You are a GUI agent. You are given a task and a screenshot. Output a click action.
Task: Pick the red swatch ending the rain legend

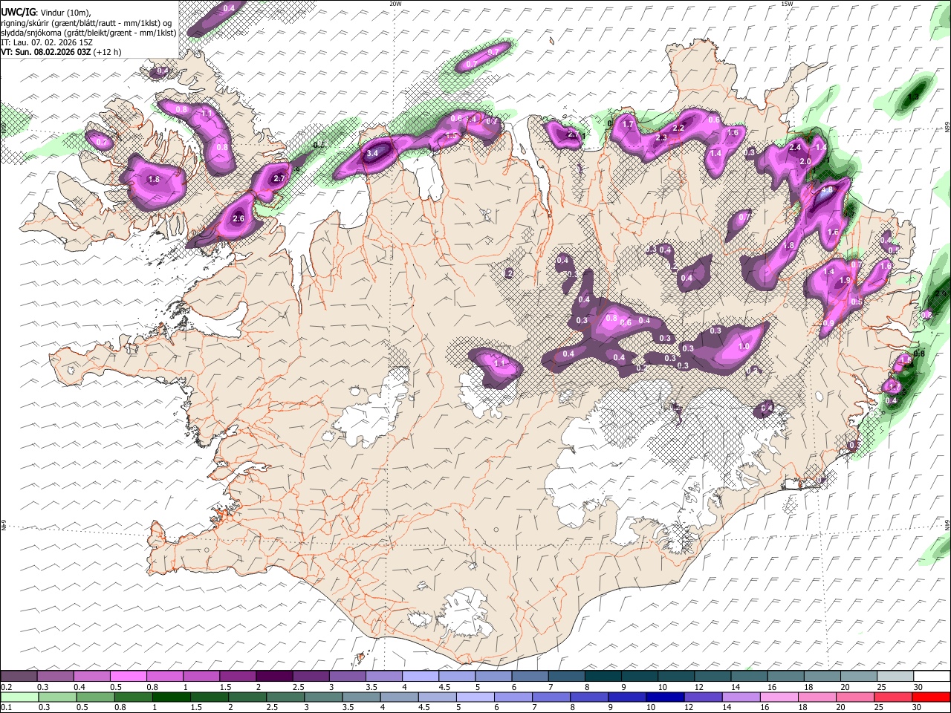pos(932,697)
